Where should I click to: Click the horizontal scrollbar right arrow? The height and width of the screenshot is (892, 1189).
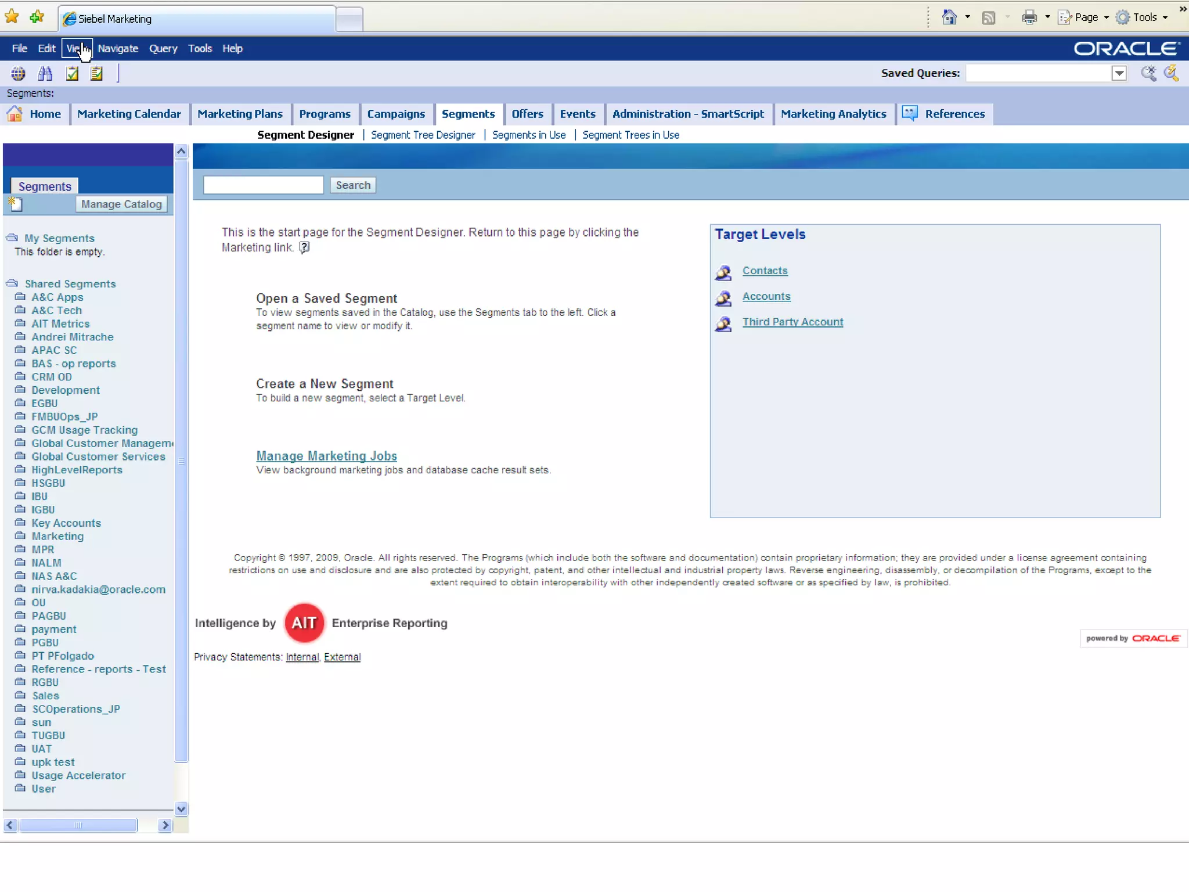(x=165, y=825)
